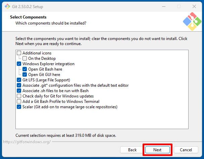Uncheck Git LFS (Large File Support)

click(x=19, y=80)
